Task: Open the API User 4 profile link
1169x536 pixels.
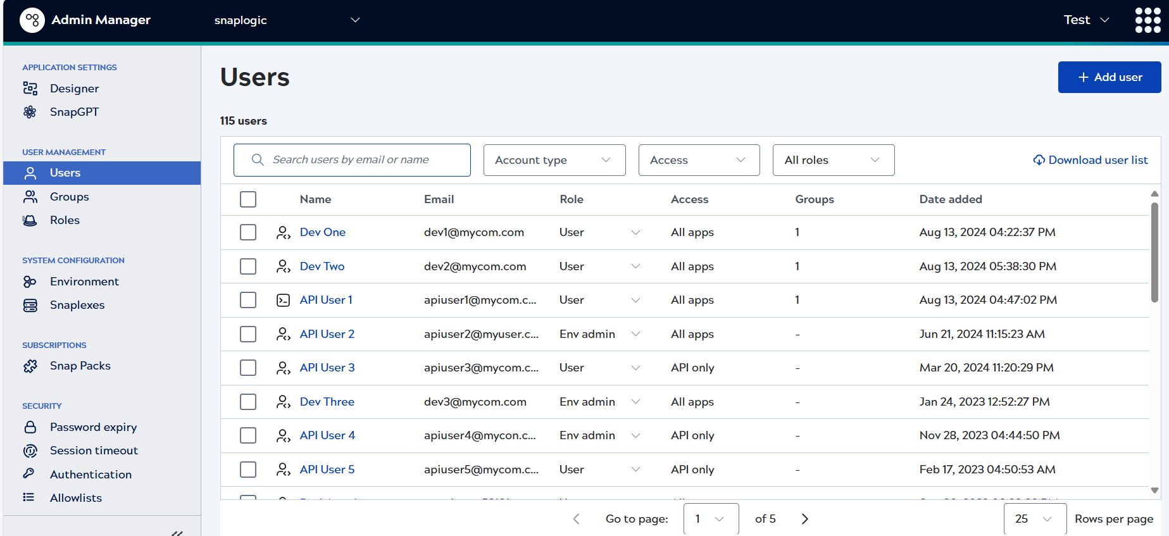Action: pos(327,435)
